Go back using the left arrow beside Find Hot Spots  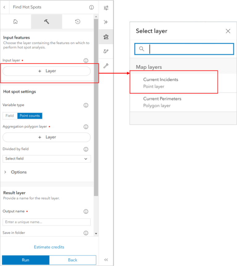pos(4,7)
